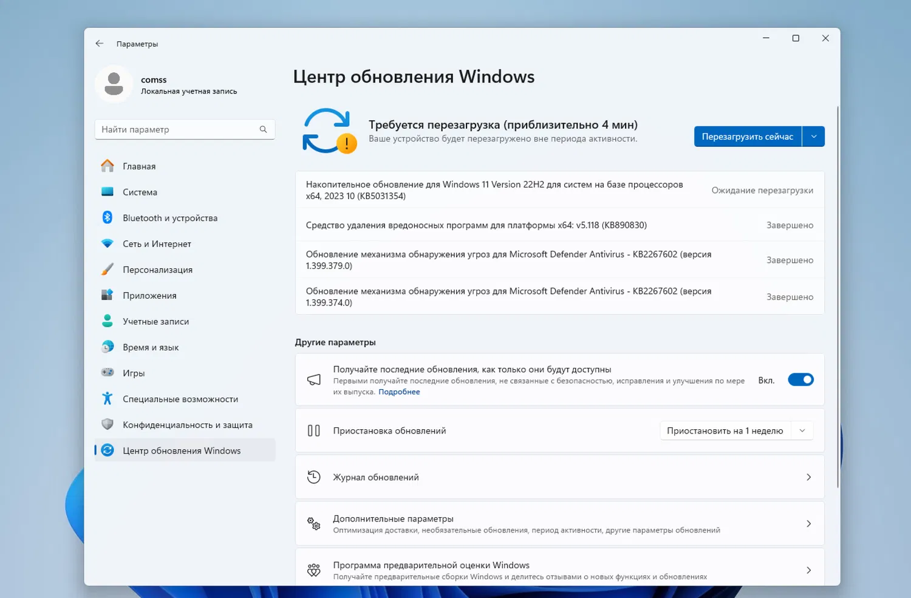This screenshot has width=911, height=598.
Task: Click the Другие параметры section heading
Action: (x=335, y=342)
